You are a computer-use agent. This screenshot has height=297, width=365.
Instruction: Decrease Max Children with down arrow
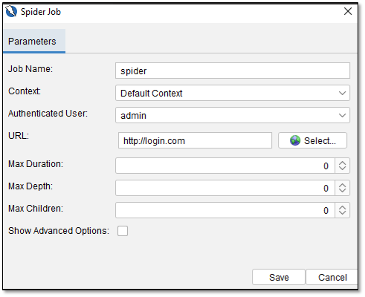342,213
